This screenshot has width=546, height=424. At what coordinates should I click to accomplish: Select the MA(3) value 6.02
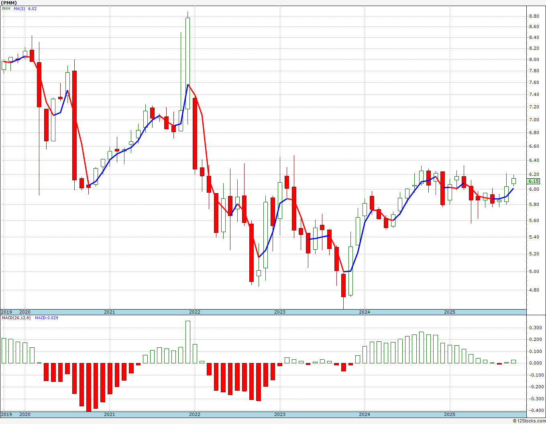pos(32,8)
